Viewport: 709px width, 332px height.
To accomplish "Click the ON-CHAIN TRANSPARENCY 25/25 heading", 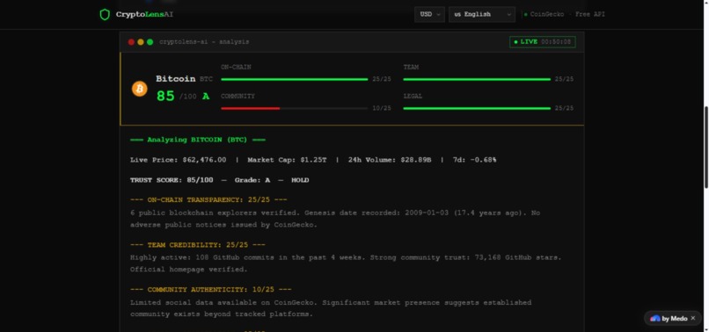I will pos(208,199).
